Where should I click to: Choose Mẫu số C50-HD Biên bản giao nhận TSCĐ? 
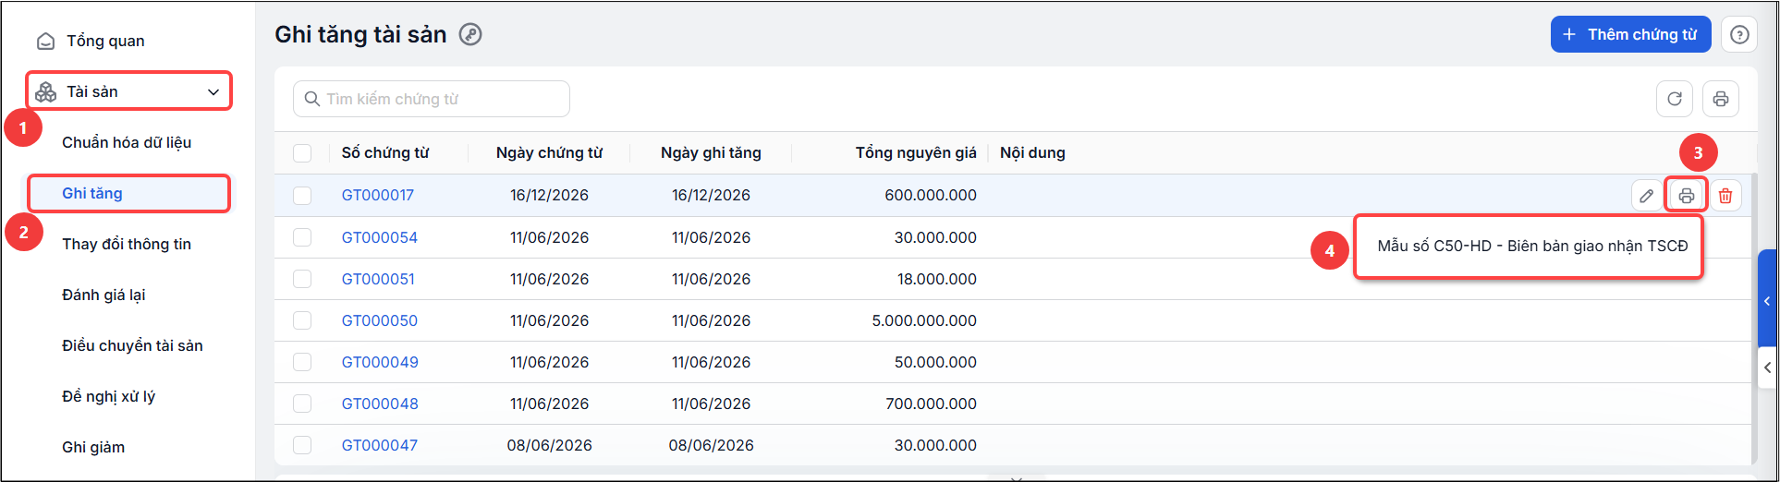(x=1531, y=246)
